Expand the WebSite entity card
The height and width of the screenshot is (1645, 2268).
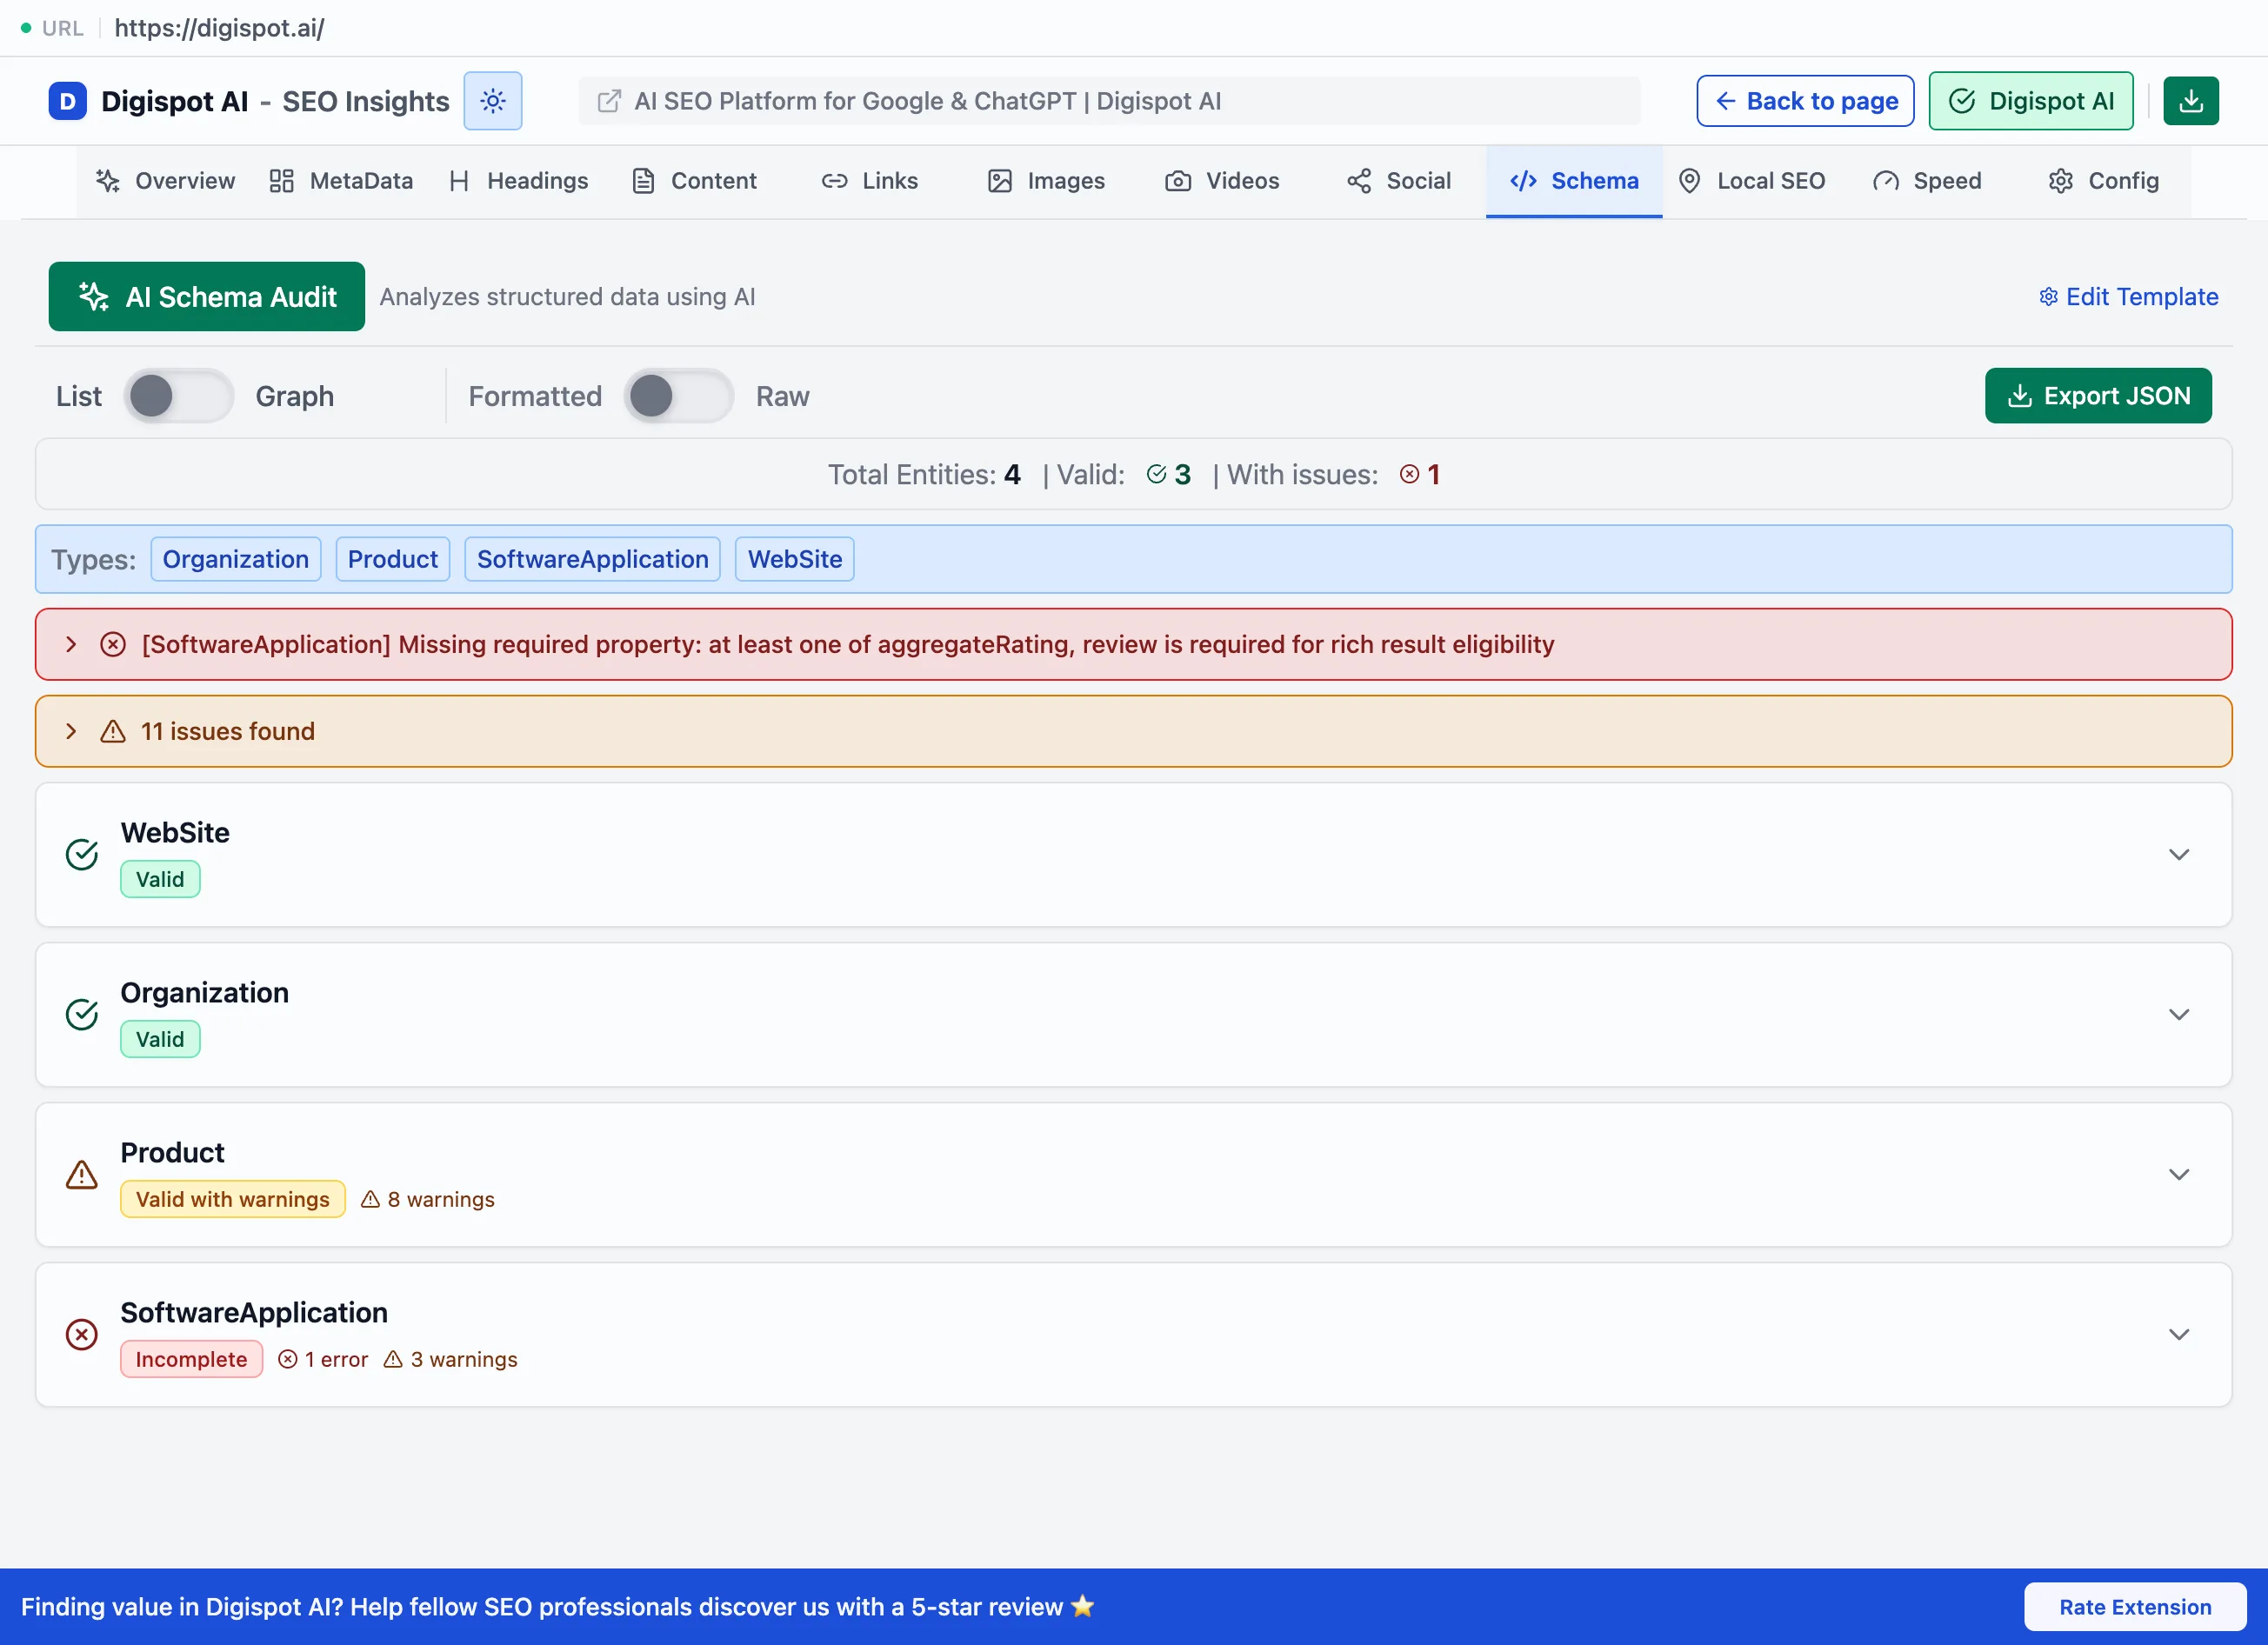(x=2178, y=855)
